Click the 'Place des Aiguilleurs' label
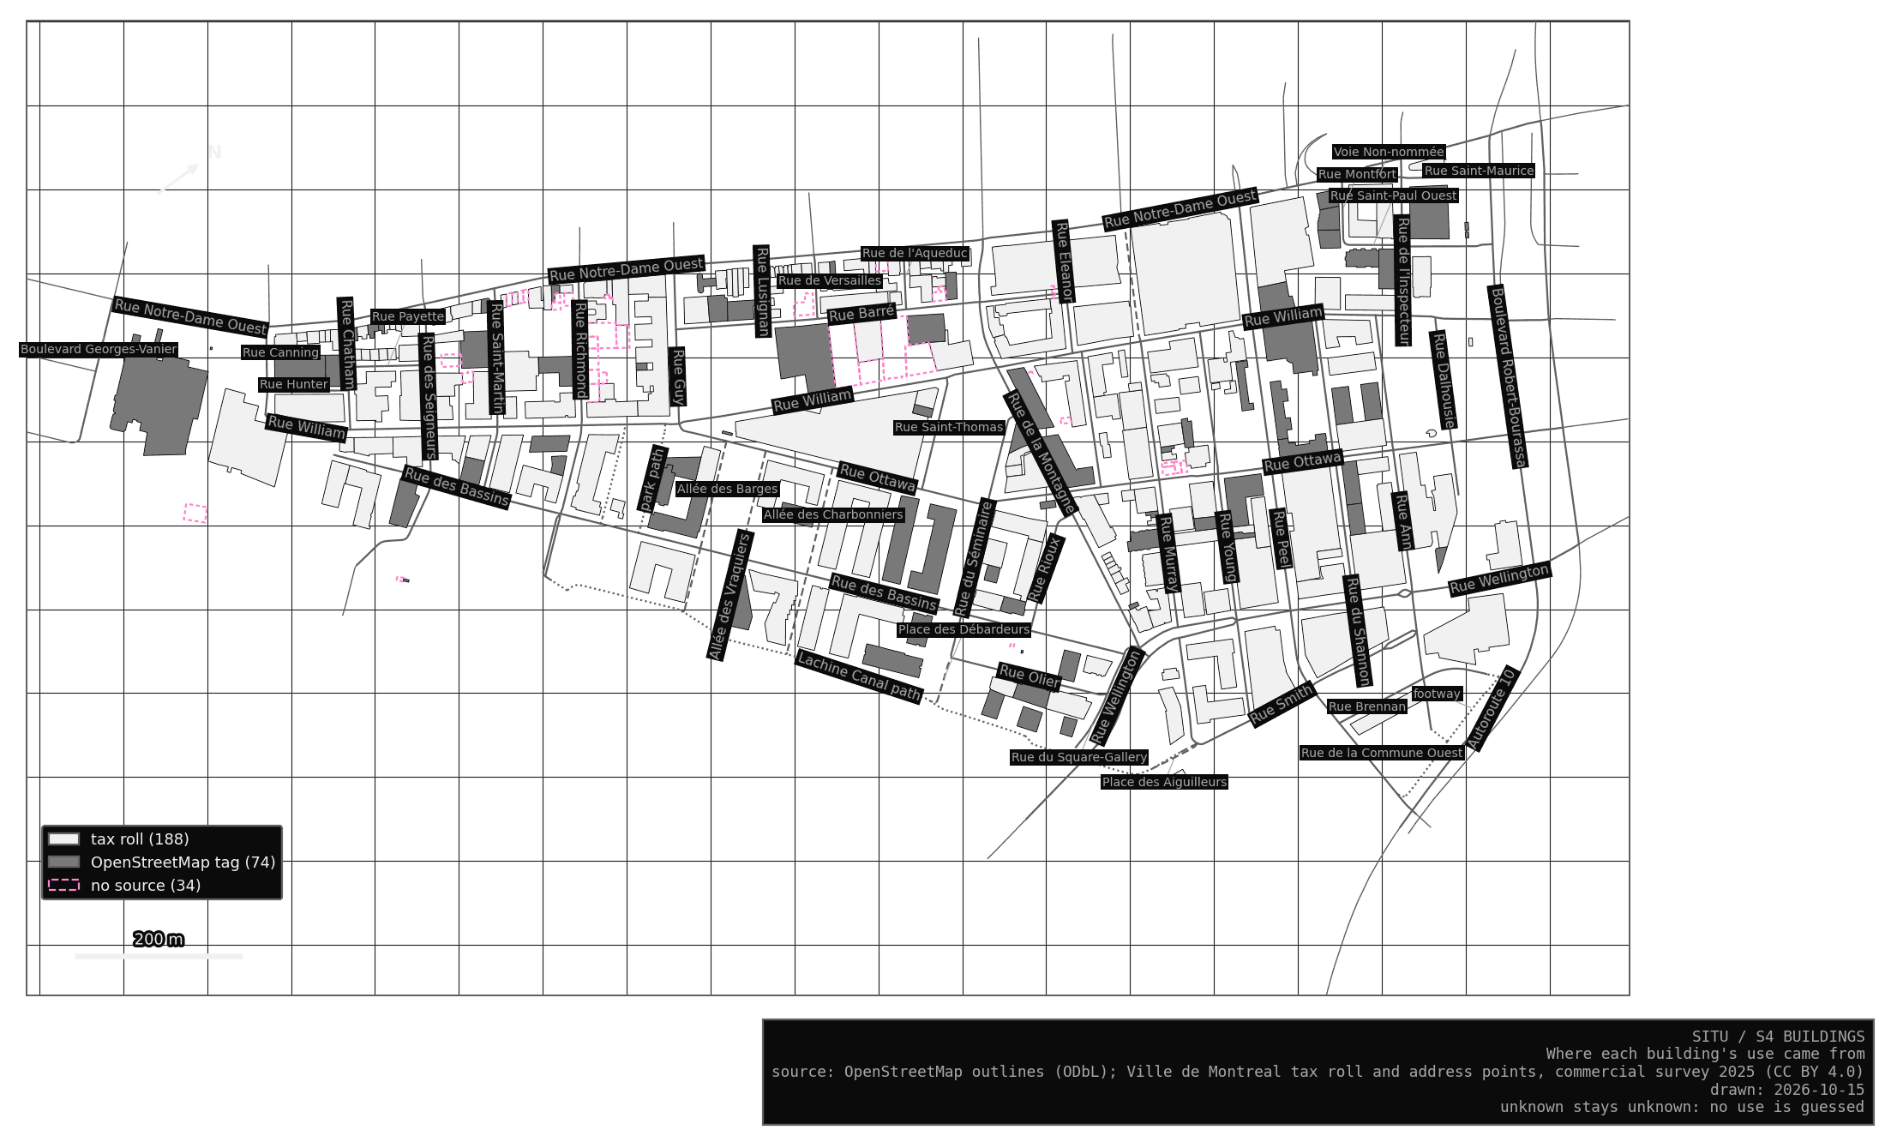Image resolution: width=1885 pixels, height=1136 pixels. click(x=1164, y=783)
